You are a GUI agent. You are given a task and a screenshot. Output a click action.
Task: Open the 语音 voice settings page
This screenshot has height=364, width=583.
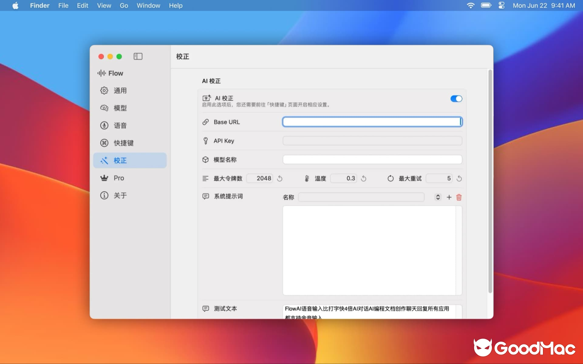130,126
